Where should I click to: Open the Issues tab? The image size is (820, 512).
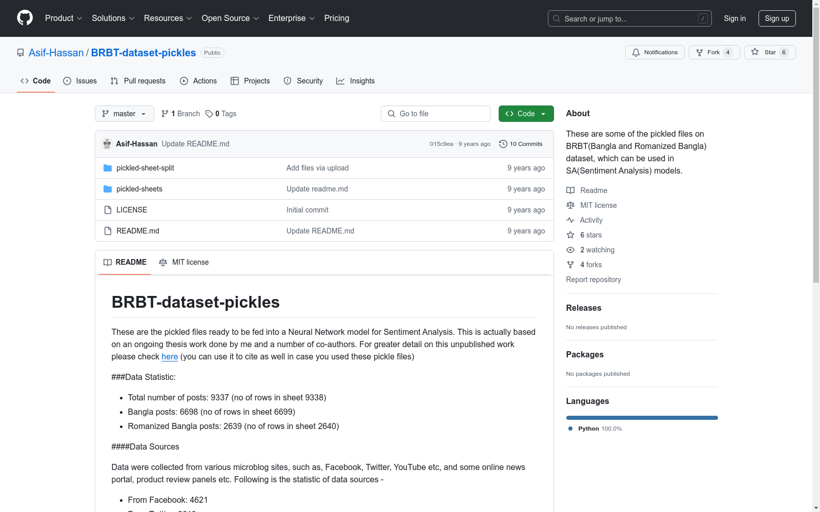[80, 81]
